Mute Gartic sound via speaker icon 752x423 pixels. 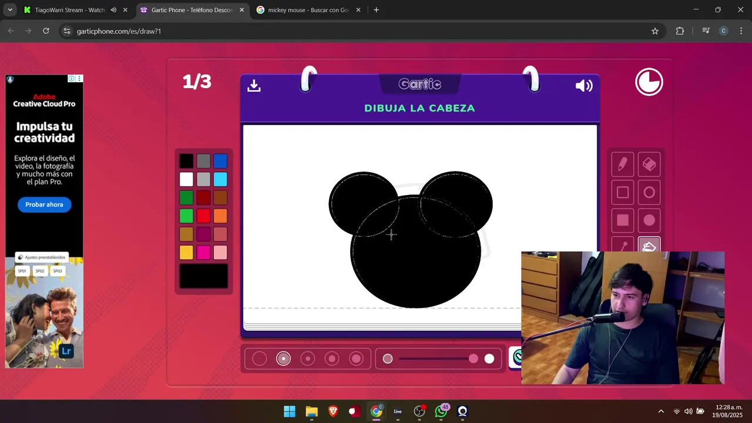(x=584, y=86)
